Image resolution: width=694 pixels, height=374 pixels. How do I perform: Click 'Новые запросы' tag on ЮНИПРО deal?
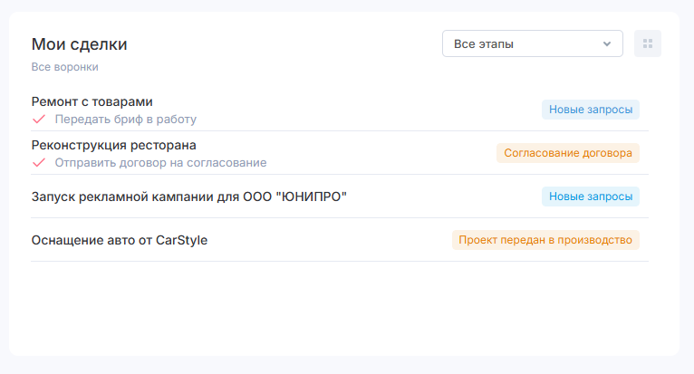(591, 197)
